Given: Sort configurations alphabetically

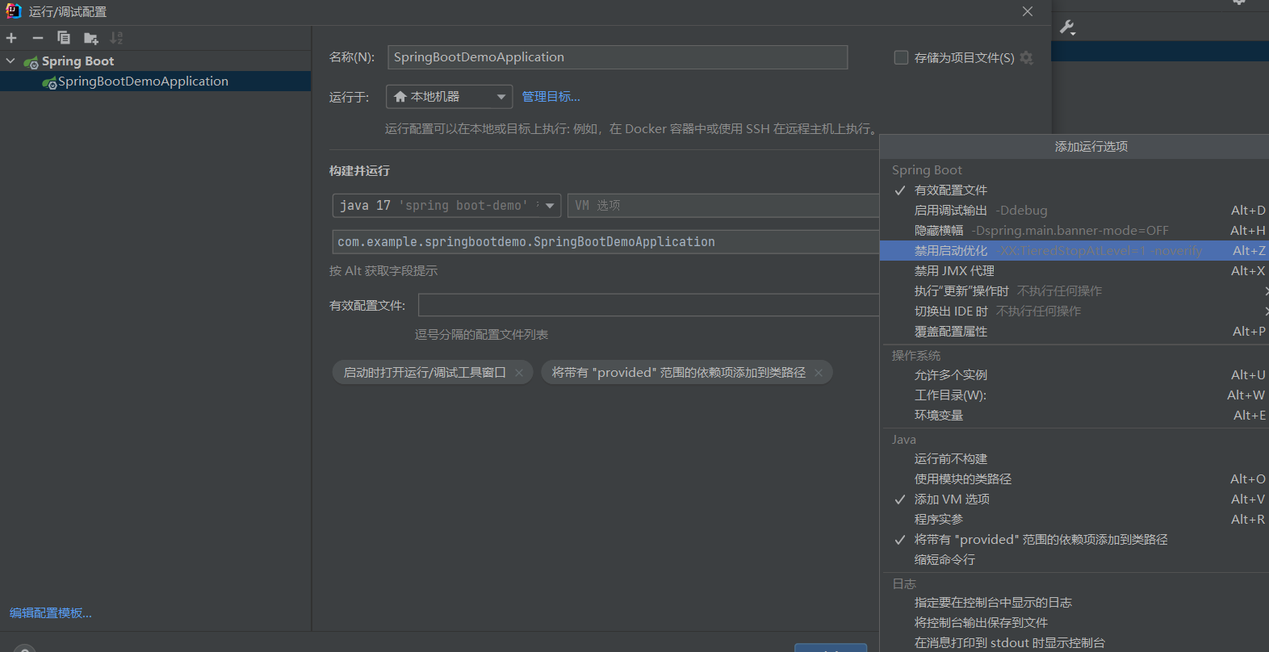Looking at the screenshot, I should (117, 38).
